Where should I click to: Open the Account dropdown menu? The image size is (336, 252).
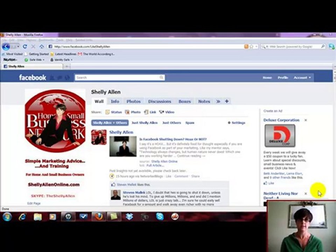pos(302,78)
